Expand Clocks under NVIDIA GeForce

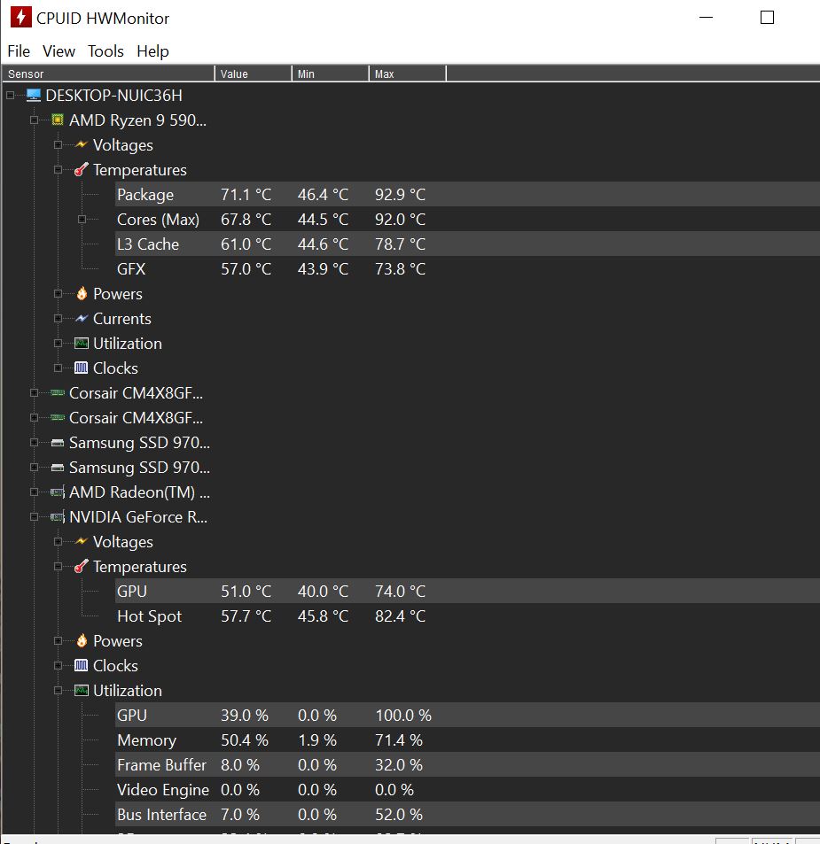click(x=58, y=665)
